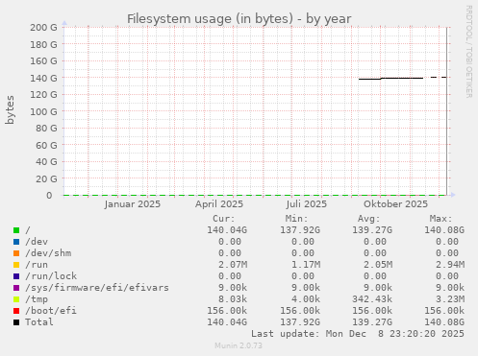
Task: Click the Max value 3.23M for /tmp
Action: tap(450, 299)
